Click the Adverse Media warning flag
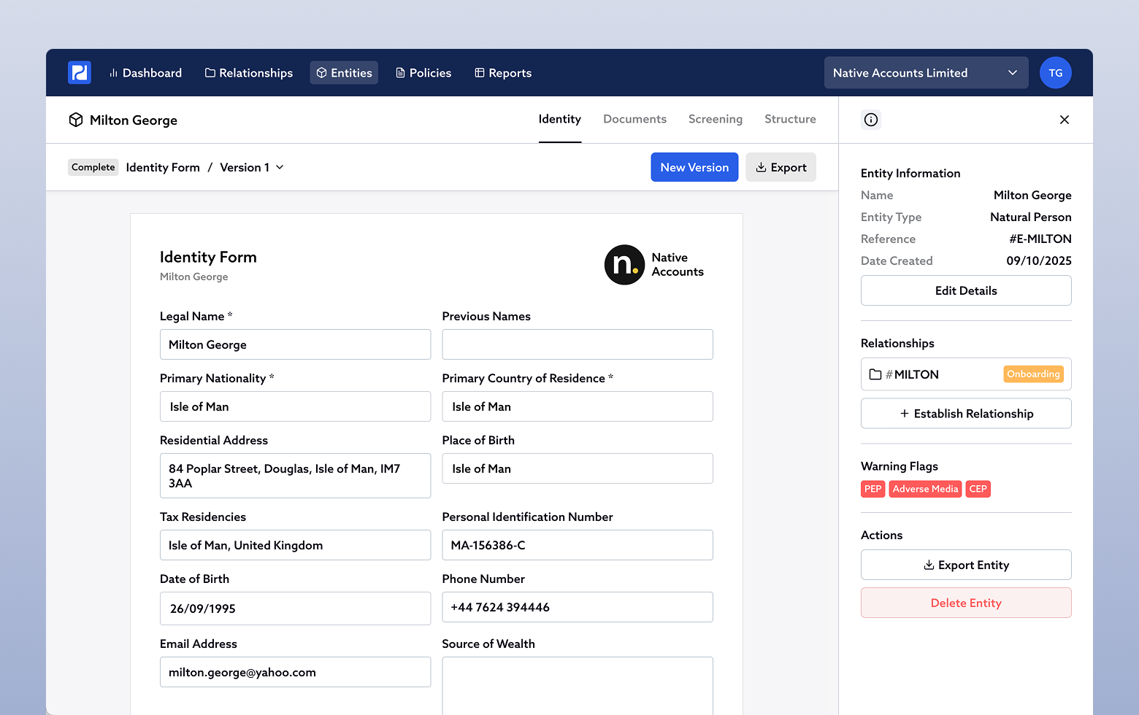Screen dimensions: 1139x715 pyautogui.click(x=925, y=489)
